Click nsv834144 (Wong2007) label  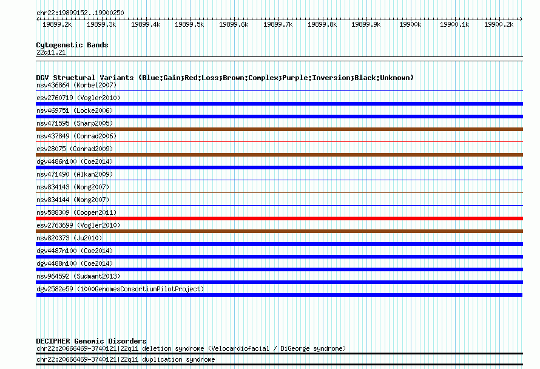[x=73, y=200]
